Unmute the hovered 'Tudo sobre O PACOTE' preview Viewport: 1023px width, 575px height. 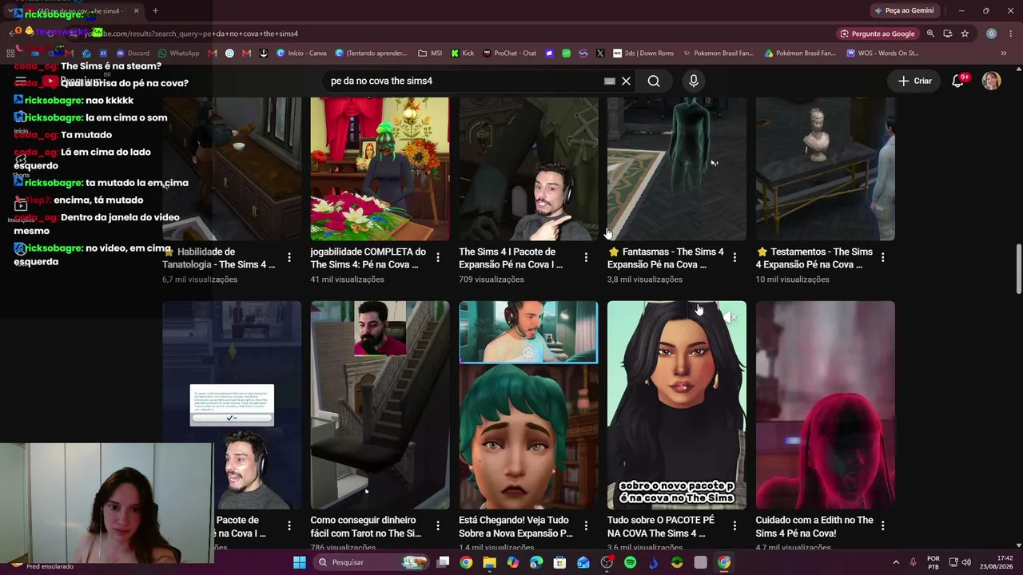click(730, 317)
